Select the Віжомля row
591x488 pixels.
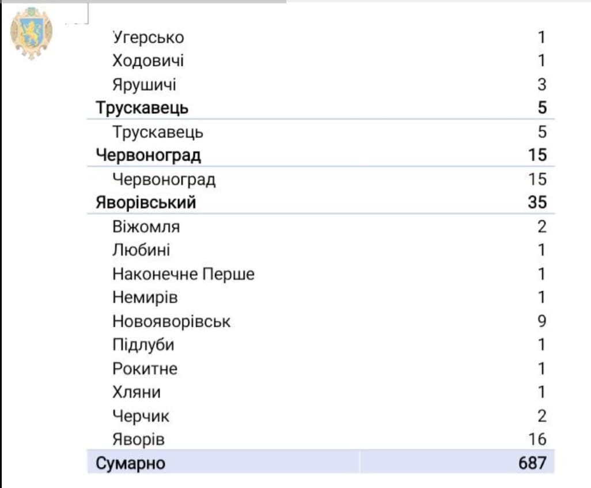tap(146, 227)
